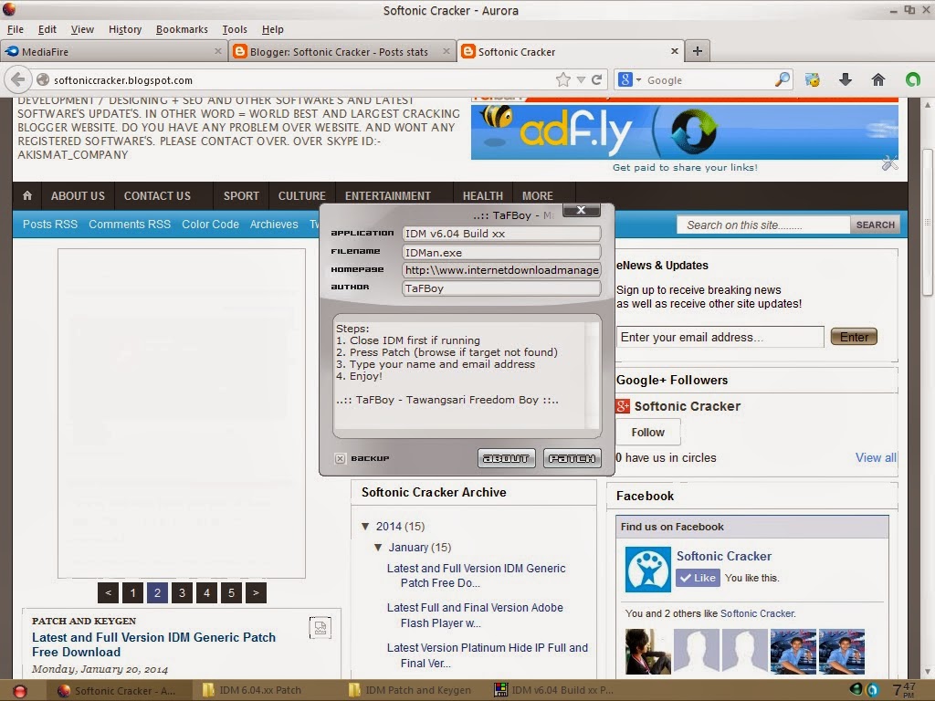Go to slideshow page 3
This screenshot has width=935, height=701.
coord(182,592)
